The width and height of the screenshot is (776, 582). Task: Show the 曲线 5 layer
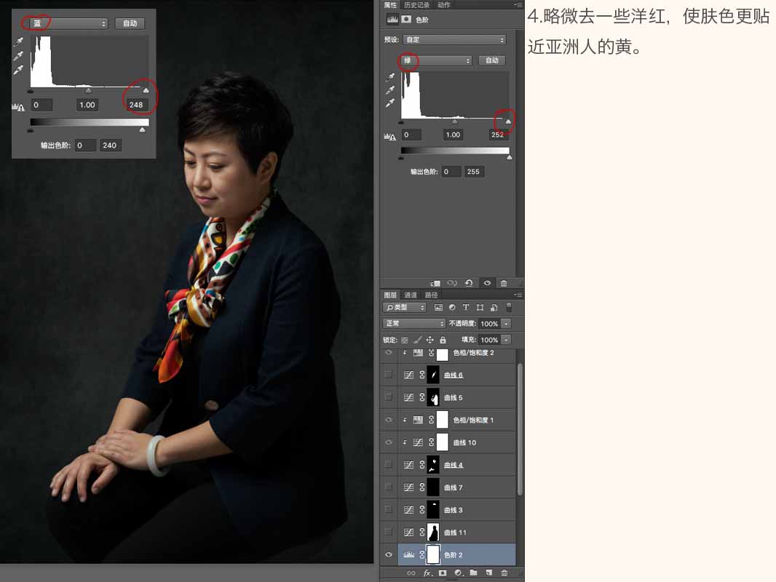(x=389, y=397)
